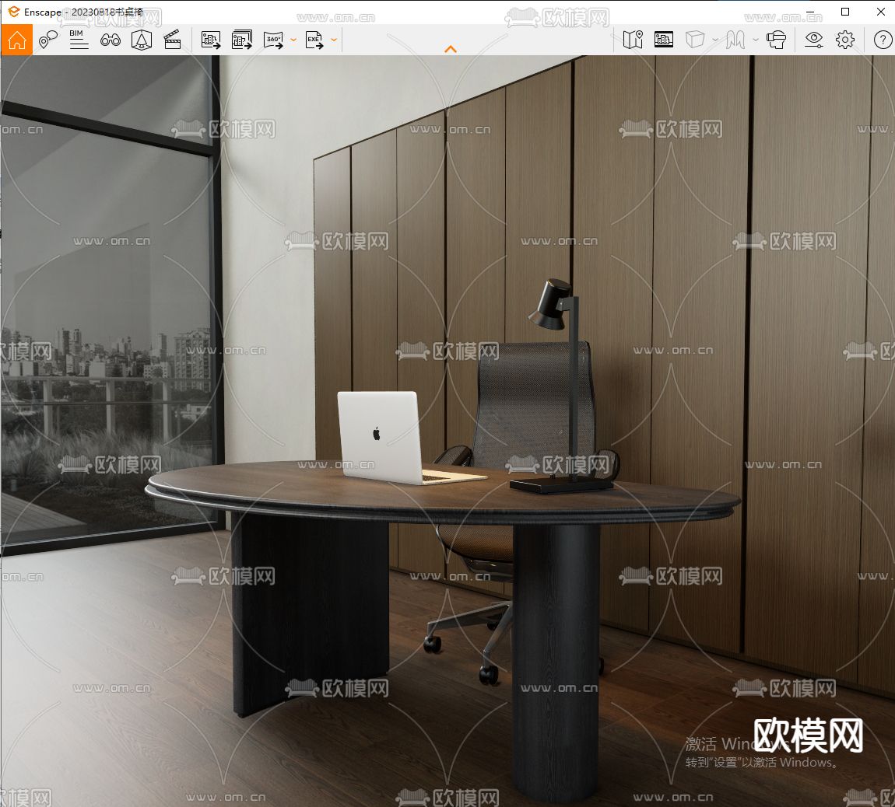
Task: Take a Screenshot export
Action: 211,40
